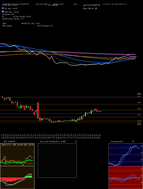Click the large red candle on 21 Oct

click(38, 111)
